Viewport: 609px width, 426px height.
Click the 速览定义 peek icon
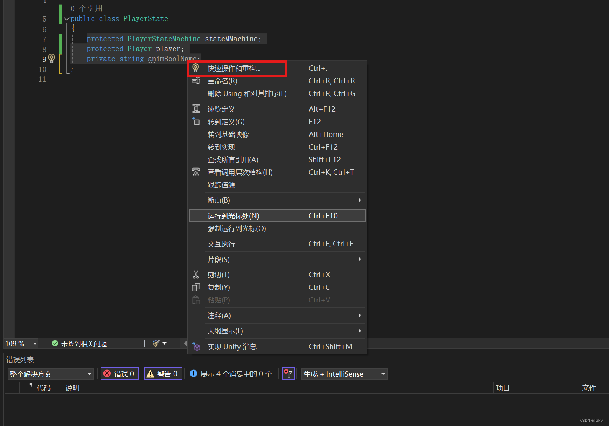point(196,109)
